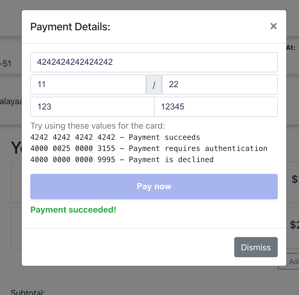This screenshot has height=295, width=299.
Task: Click the At: label near the dialog edge
Action: [x=291, y=48]
